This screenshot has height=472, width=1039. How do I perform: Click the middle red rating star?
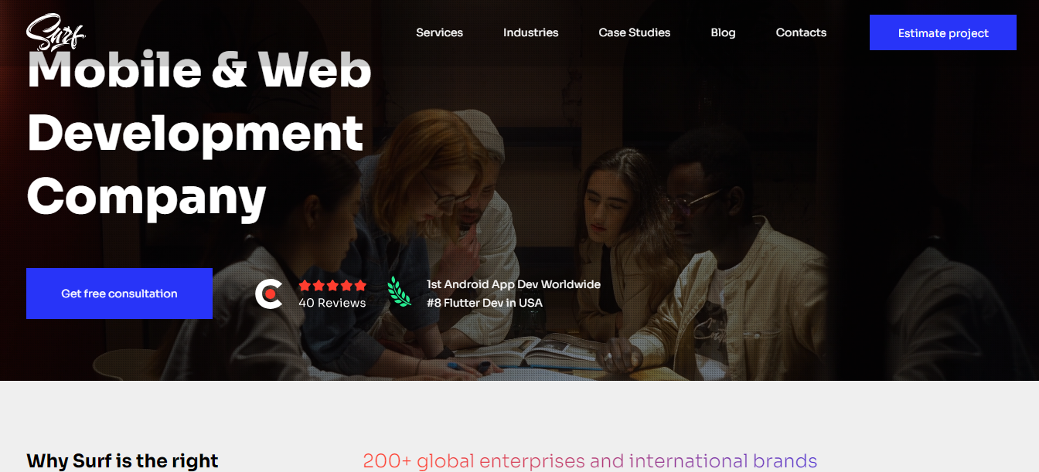click(x=332, y=285)
